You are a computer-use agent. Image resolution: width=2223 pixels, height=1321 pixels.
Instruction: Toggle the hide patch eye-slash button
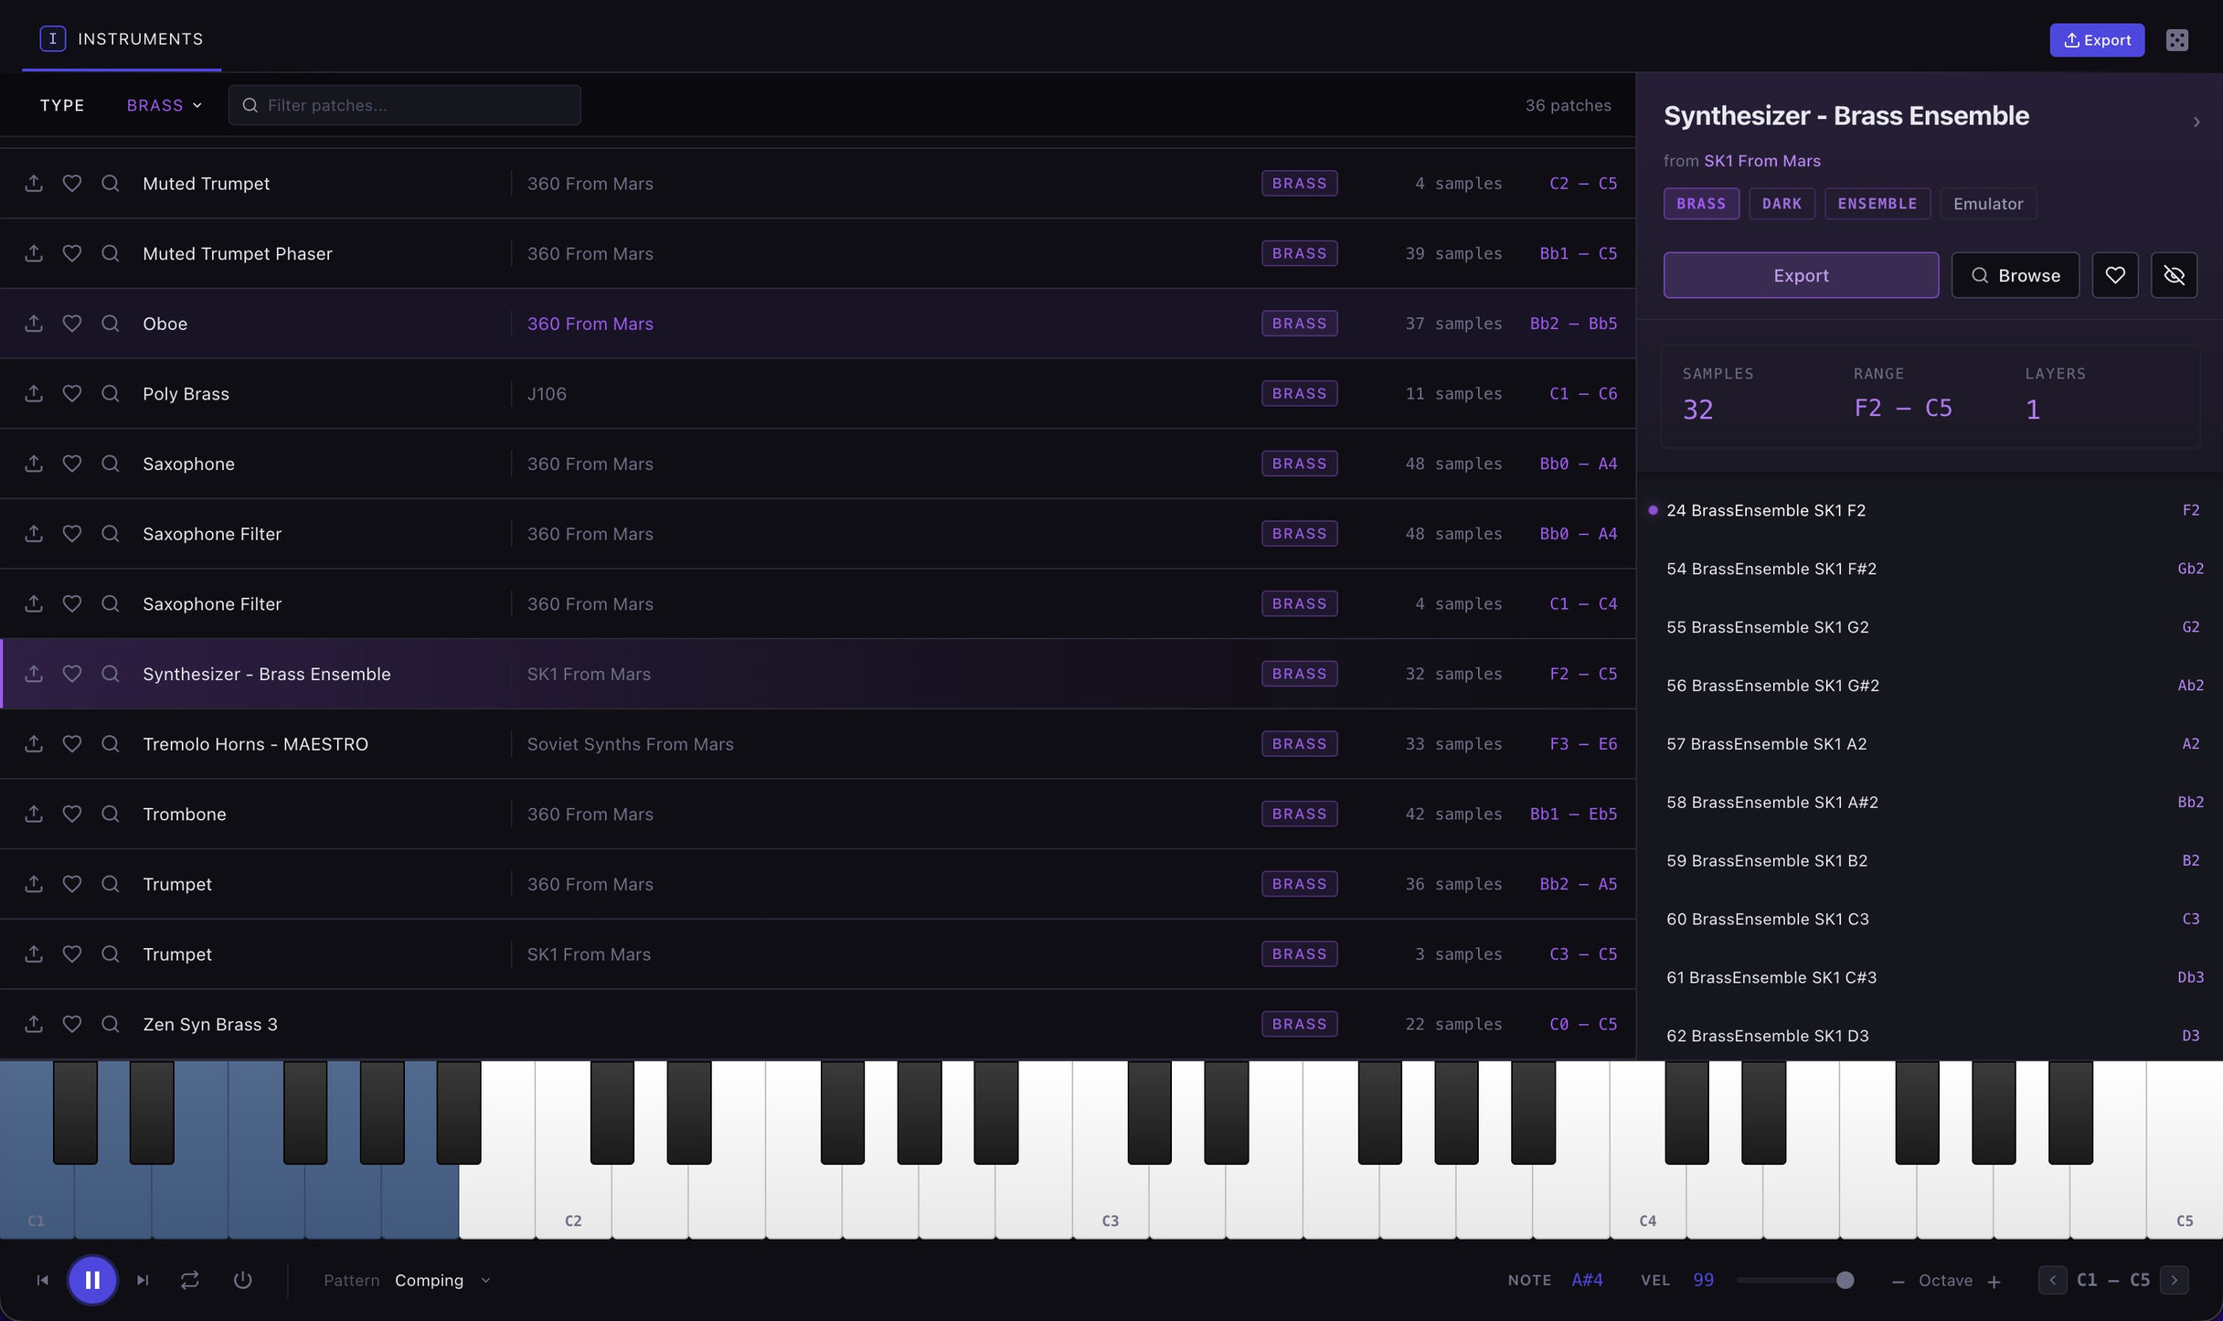coord(2175,275)
